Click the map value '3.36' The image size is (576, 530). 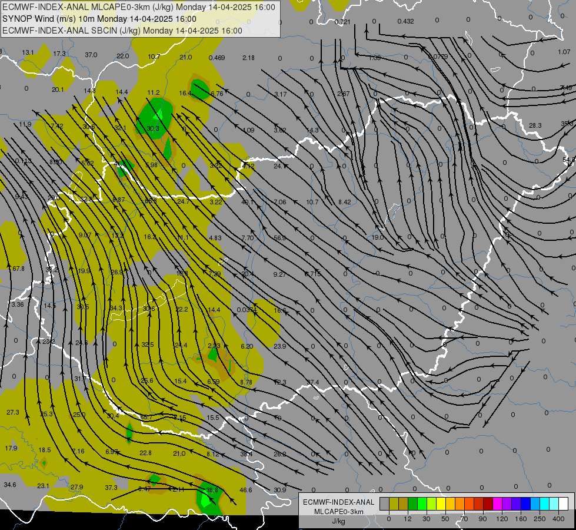point(17,304)
